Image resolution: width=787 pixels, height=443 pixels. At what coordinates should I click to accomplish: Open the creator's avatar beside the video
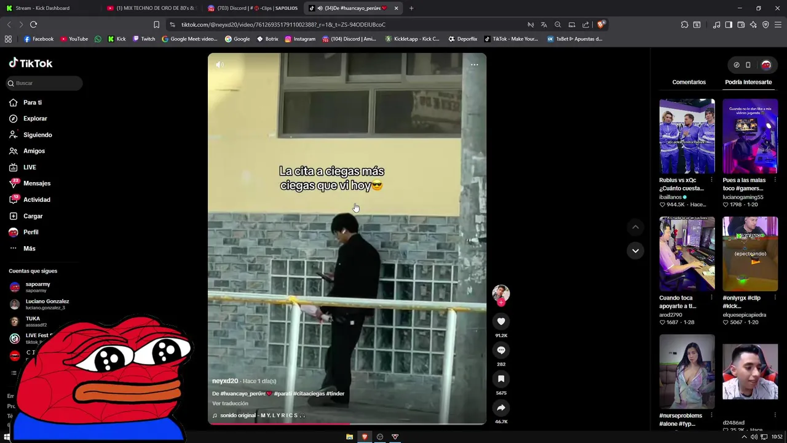coord(501,293)
